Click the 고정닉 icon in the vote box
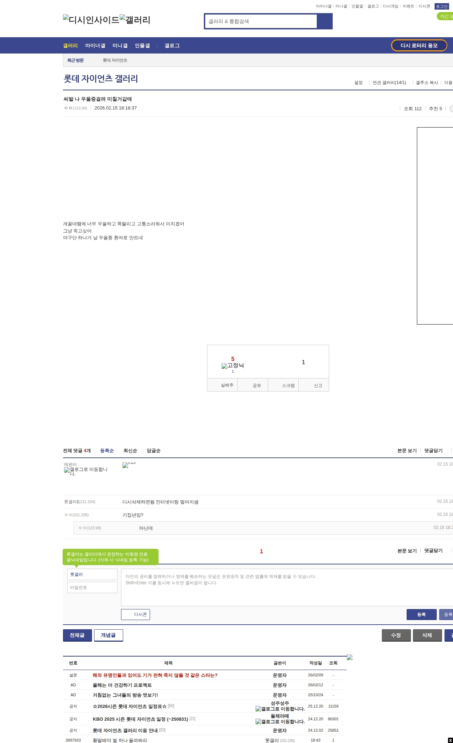 coord(233,366)
